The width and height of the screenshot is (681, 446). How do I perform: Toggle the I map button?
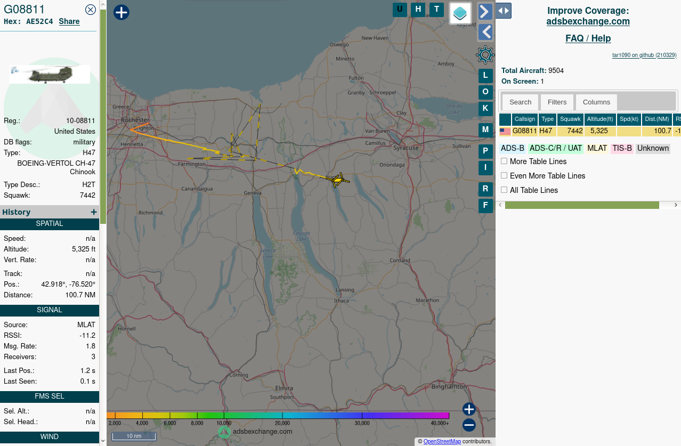485,168
